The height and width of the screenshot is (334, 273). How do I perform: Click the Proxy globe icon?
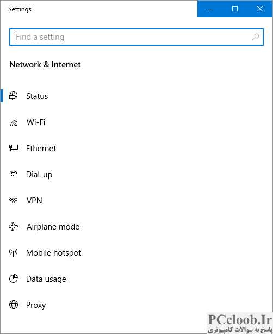tap(14, 305)
